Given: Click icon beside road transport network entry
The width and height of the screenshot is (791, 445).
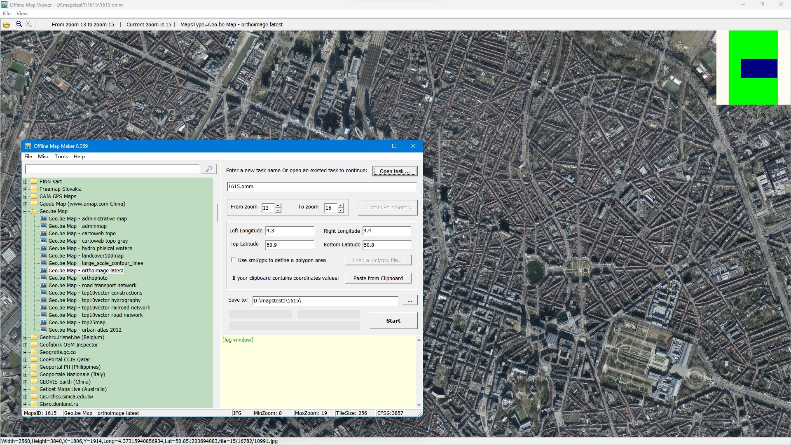Looking at the screenshot, I should click(x=43, y=285).
